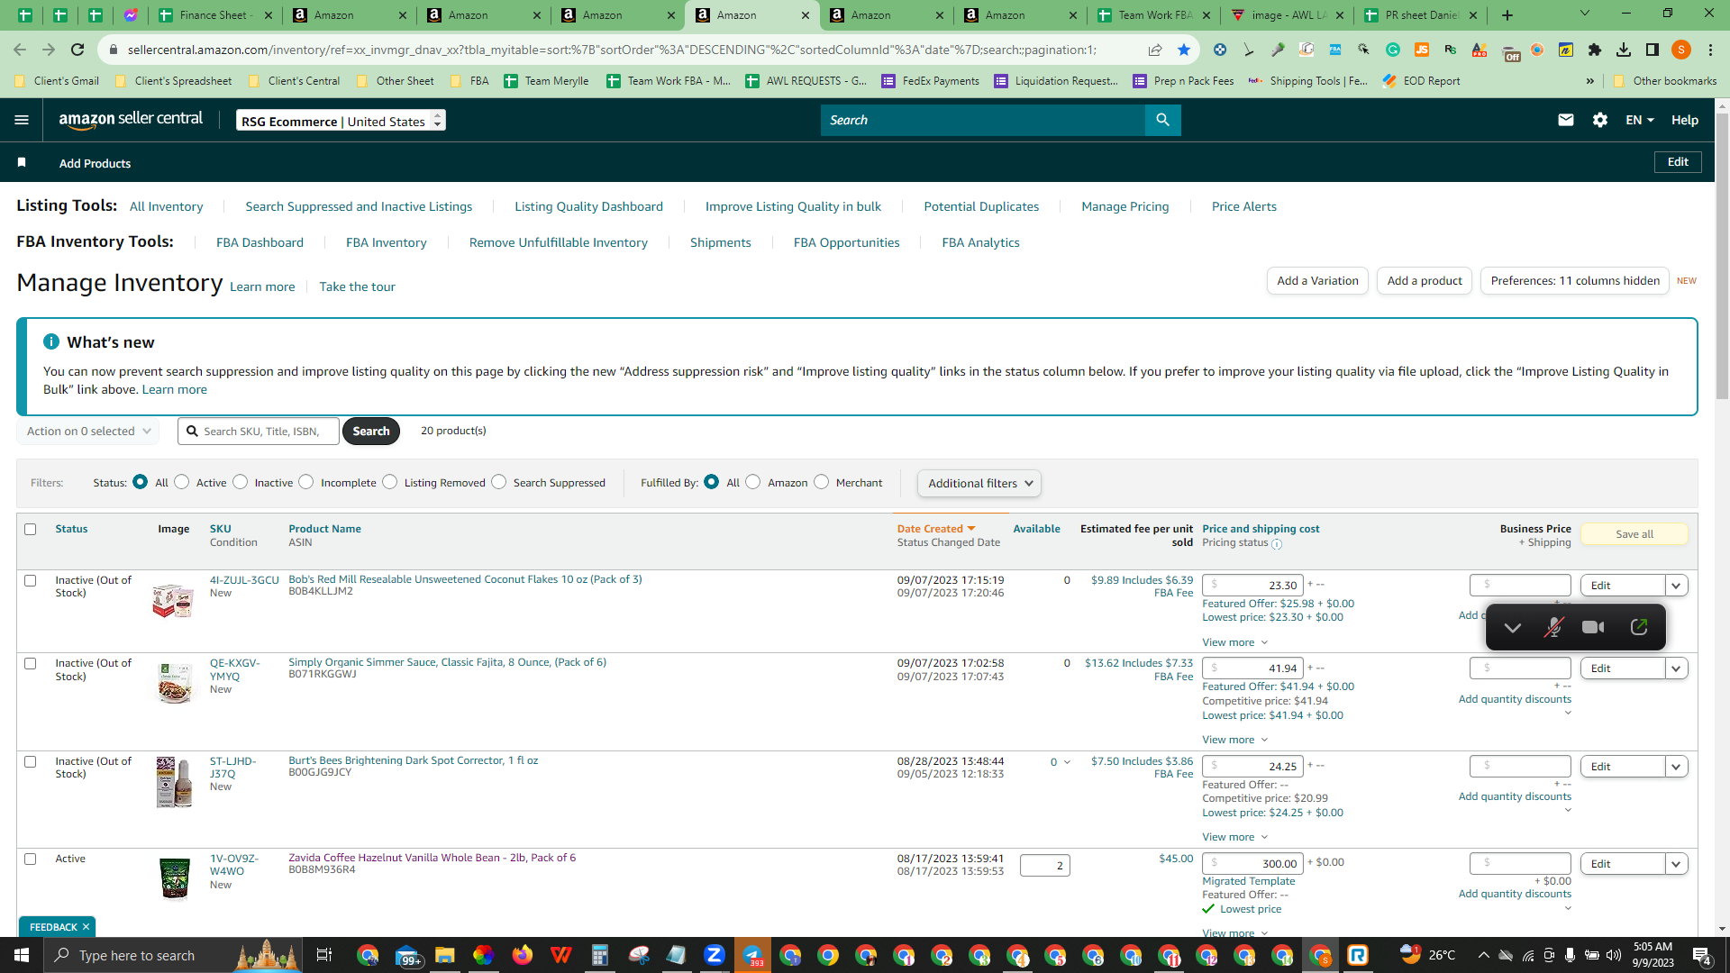Open Manage Pricing listing tool
This screenshot has height=973, width=1730.
click(1125, 206)
